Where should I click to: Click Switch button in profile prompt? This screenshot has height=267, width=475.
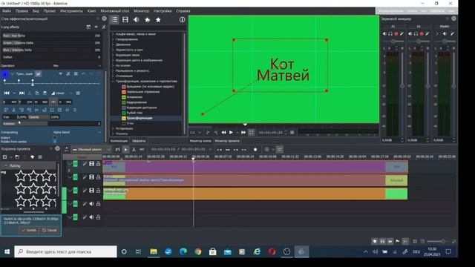(x=29, y=231)
